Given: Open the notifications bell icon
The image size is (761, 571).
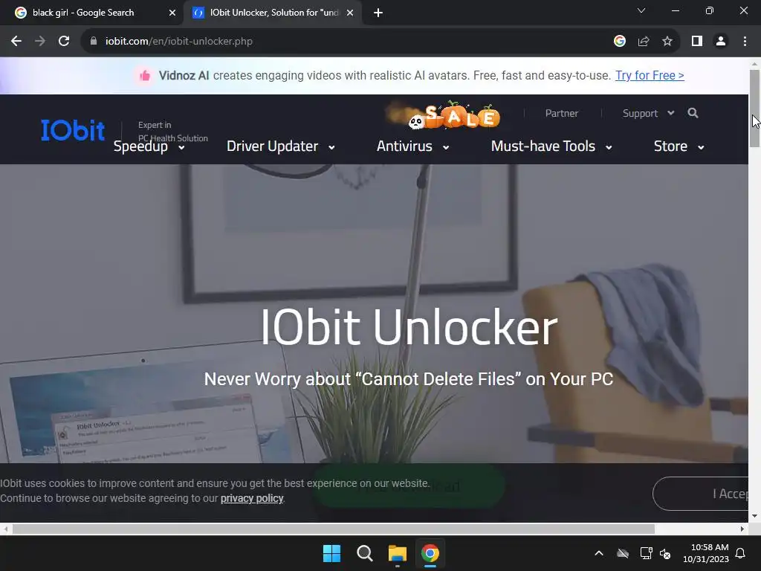Looking at the screenshot, I should [741, 553].
